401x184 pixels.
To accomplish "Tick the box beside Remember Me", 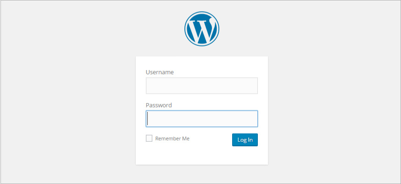I will [x=149, y=139].
